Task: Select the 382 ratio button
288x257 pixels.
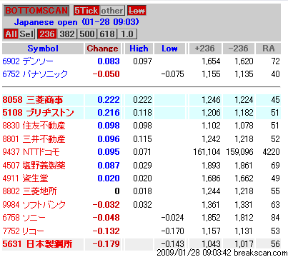Action: (x=67, y=34)
